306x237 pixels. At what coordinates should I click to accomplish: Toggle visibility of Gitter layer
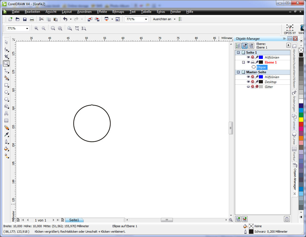click(248, 87)
